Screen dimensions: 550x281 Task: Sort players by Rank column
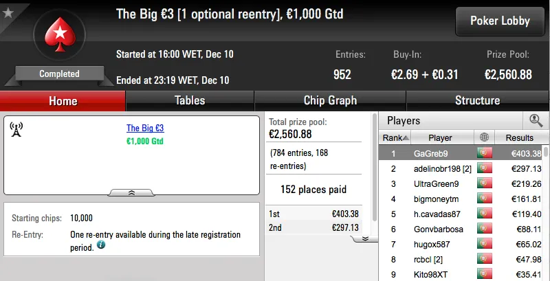coord(393,137)
